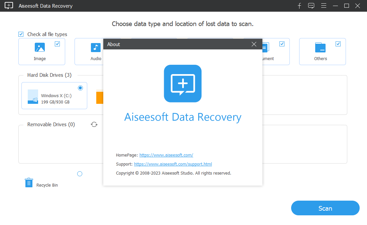Viewport: 367px width, 225px height.
Task: Select the Recycle Bin radio button
Action: point(80,174)
